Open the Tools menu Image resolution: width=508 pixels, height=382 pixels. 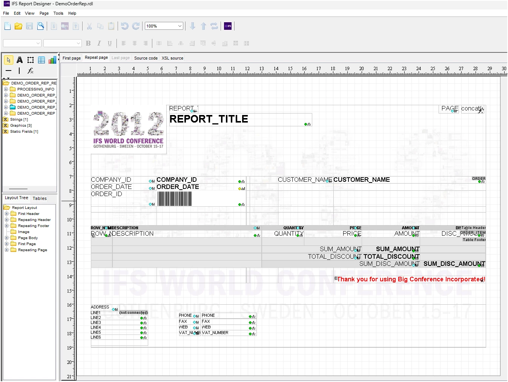click(58, 13)
